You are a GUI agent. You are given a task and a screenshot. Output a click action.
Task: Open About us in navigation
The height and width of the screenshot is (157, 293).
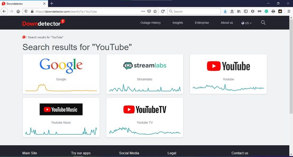(x=227, y=23)
